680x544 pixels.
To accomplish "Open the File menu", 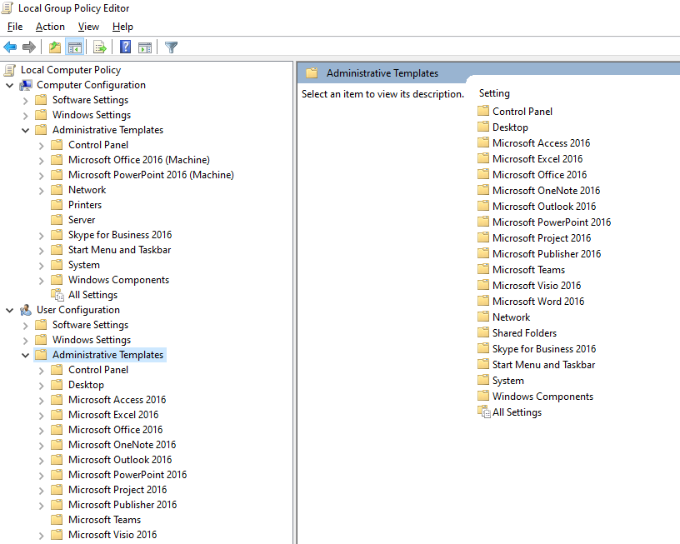I will (15, 27).
